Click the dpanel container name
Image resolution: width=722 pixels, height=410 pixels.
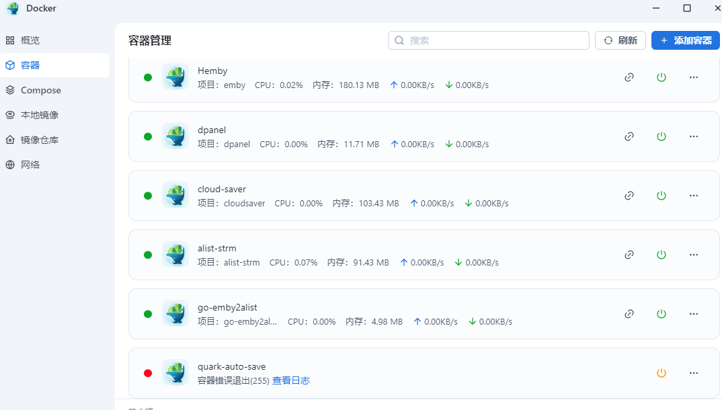tap(212, 130)
